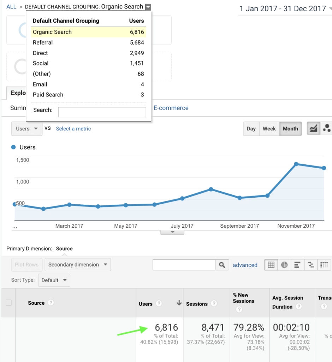The image size is (332, 362).
Task: Click the magnifier icon beside table search
Action: click(222, 265)
